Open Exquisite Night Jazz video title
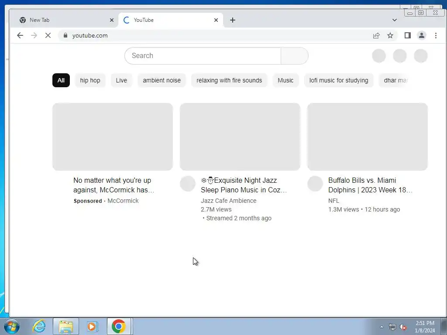447x335 pixels. pos(244,185)
